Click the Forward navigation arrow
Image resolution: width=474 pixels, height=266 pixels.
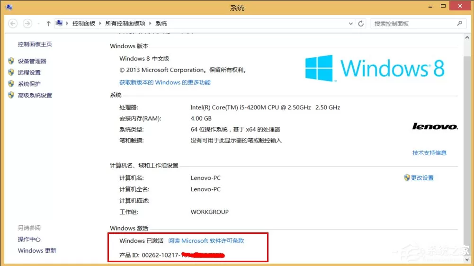pos(27,24)
